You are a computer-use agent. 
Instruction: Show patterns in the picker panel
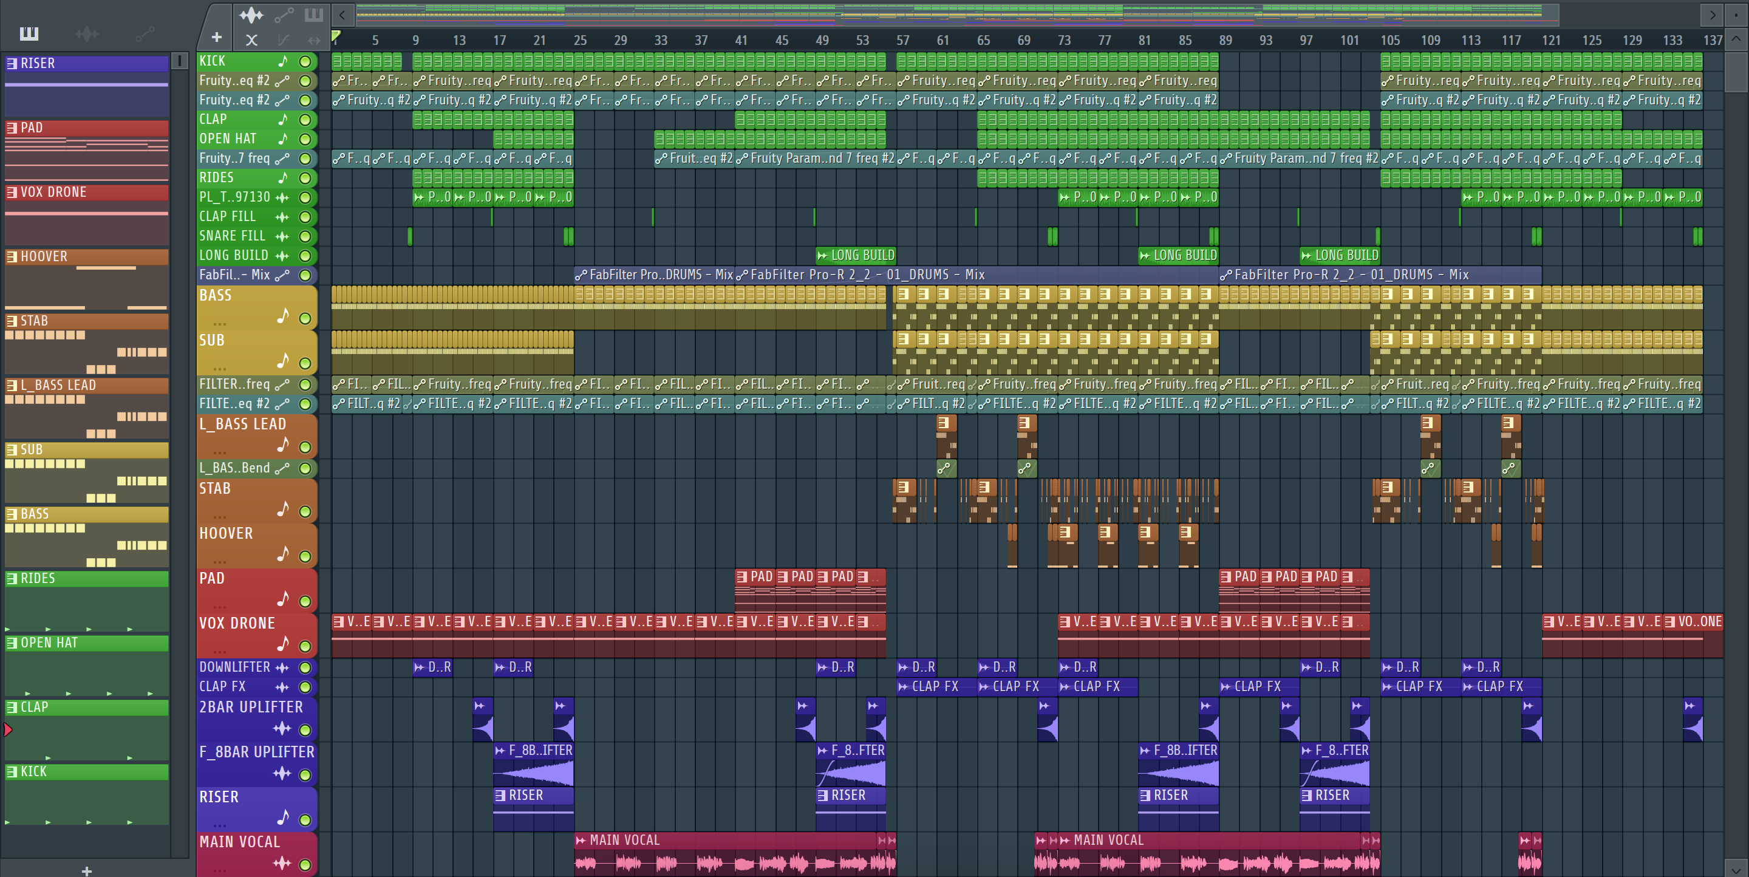pyautogui.click(x=29, y=33)
